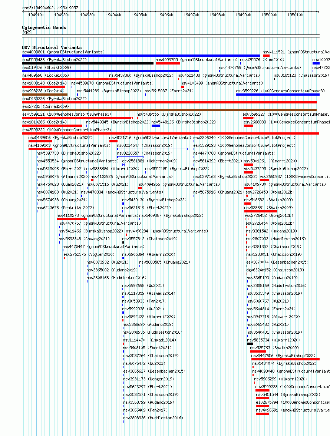Open nsv5435326 (ByrskaBishop2022) label

coord(55,99)
